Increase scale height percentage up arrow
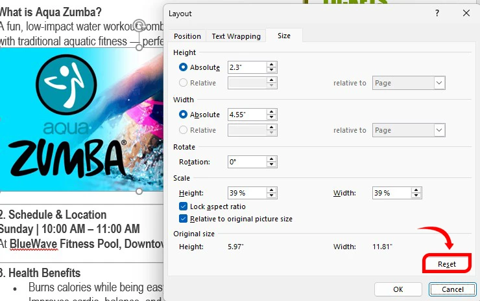This screenshot has height=301, width=480. click(x=272, y=190)
